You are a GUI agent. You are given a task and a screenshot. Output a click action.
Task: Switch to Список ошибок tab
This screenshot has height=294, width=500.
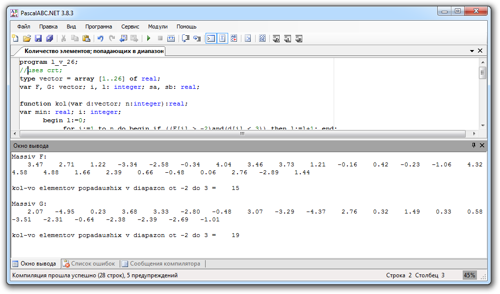pos(89,264)
